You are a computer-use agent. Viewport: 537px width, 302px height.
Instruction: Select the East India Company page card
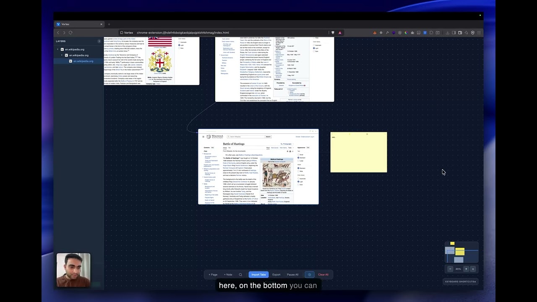click(151, 61)
